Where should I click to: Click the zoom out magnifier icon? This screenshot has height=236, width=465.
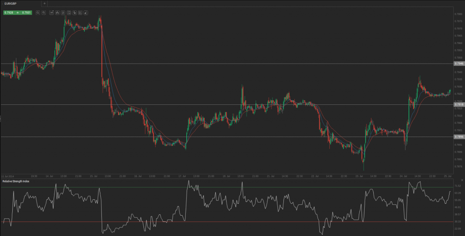(44, 13)
